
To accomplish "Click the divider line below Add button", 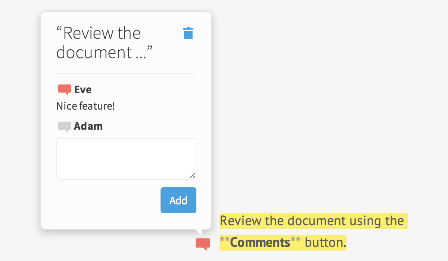I will click(x=126, y=221).
